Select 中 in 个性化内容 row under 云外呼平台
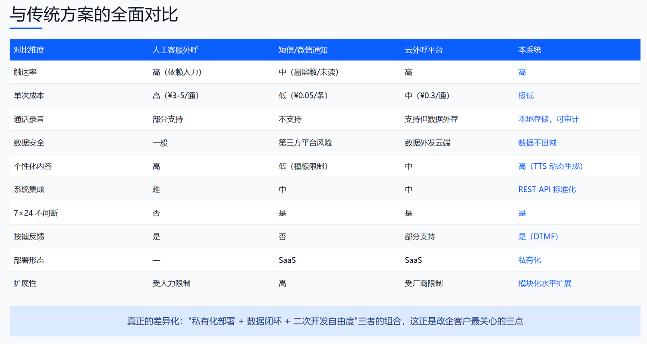The image size is (647, 344). 408,166
